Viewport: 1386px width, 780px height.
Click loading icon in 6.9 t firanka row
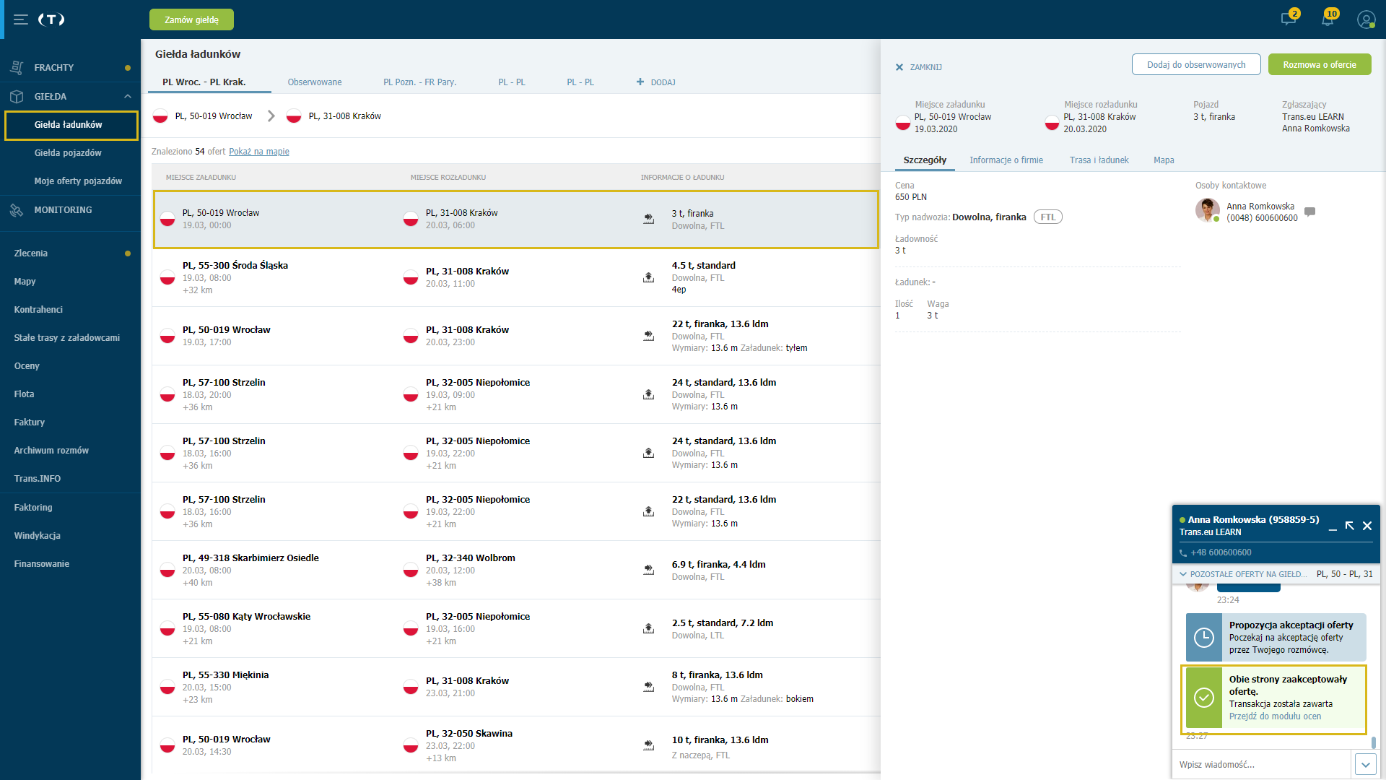click(648, 570)
